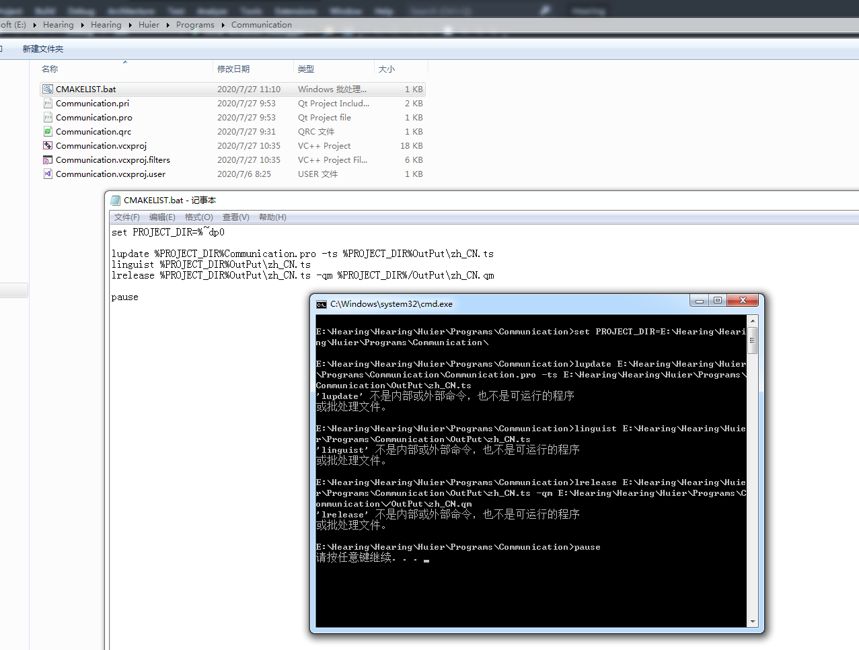859x650 pixels.
Task: Click the word 'pause' in Notepad
Action: (x=125, y=297)
